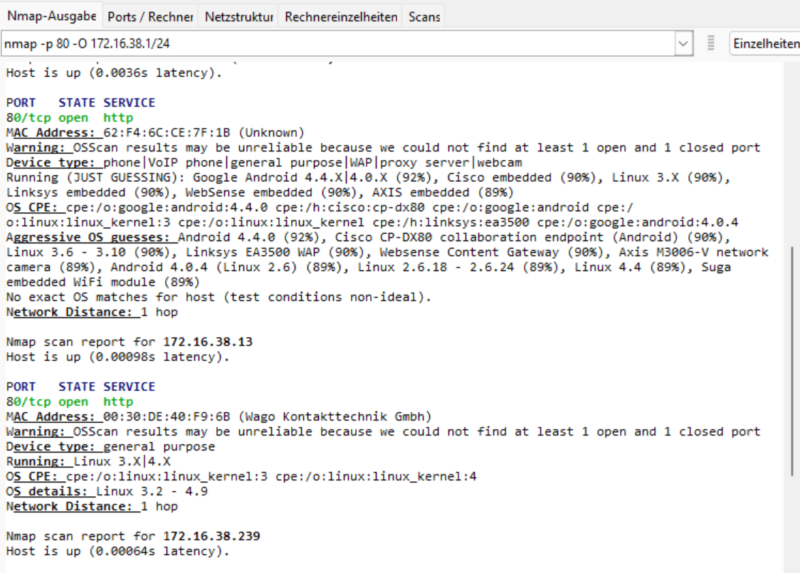Click the 'OS details:' label text
This screenshot has height=573, width=800.
(50, 491)
